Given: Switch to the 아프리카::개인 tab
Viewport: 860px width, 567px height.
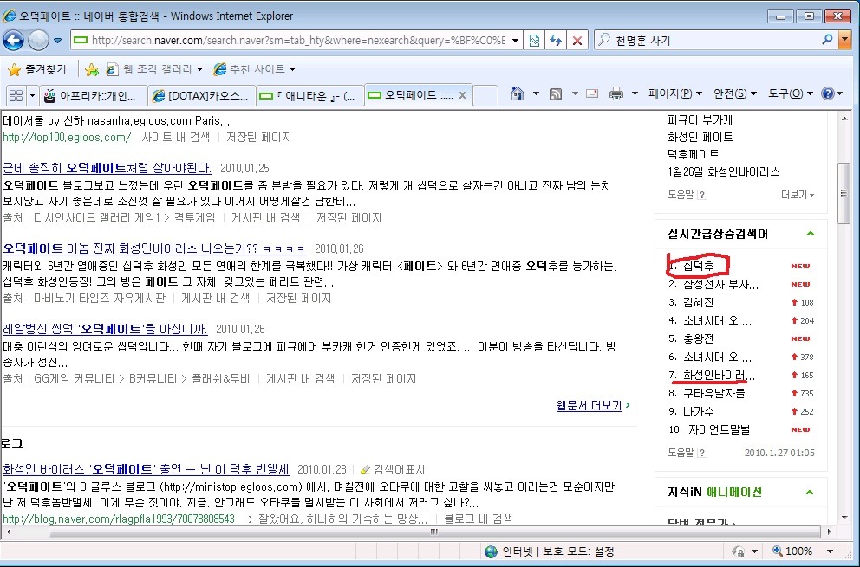Looking at the screenshot, I should pos(94,96).
